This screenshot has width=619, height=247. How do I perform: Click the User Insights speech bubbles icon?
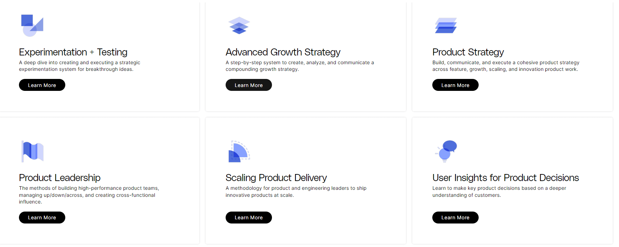(x=446, y=151)
